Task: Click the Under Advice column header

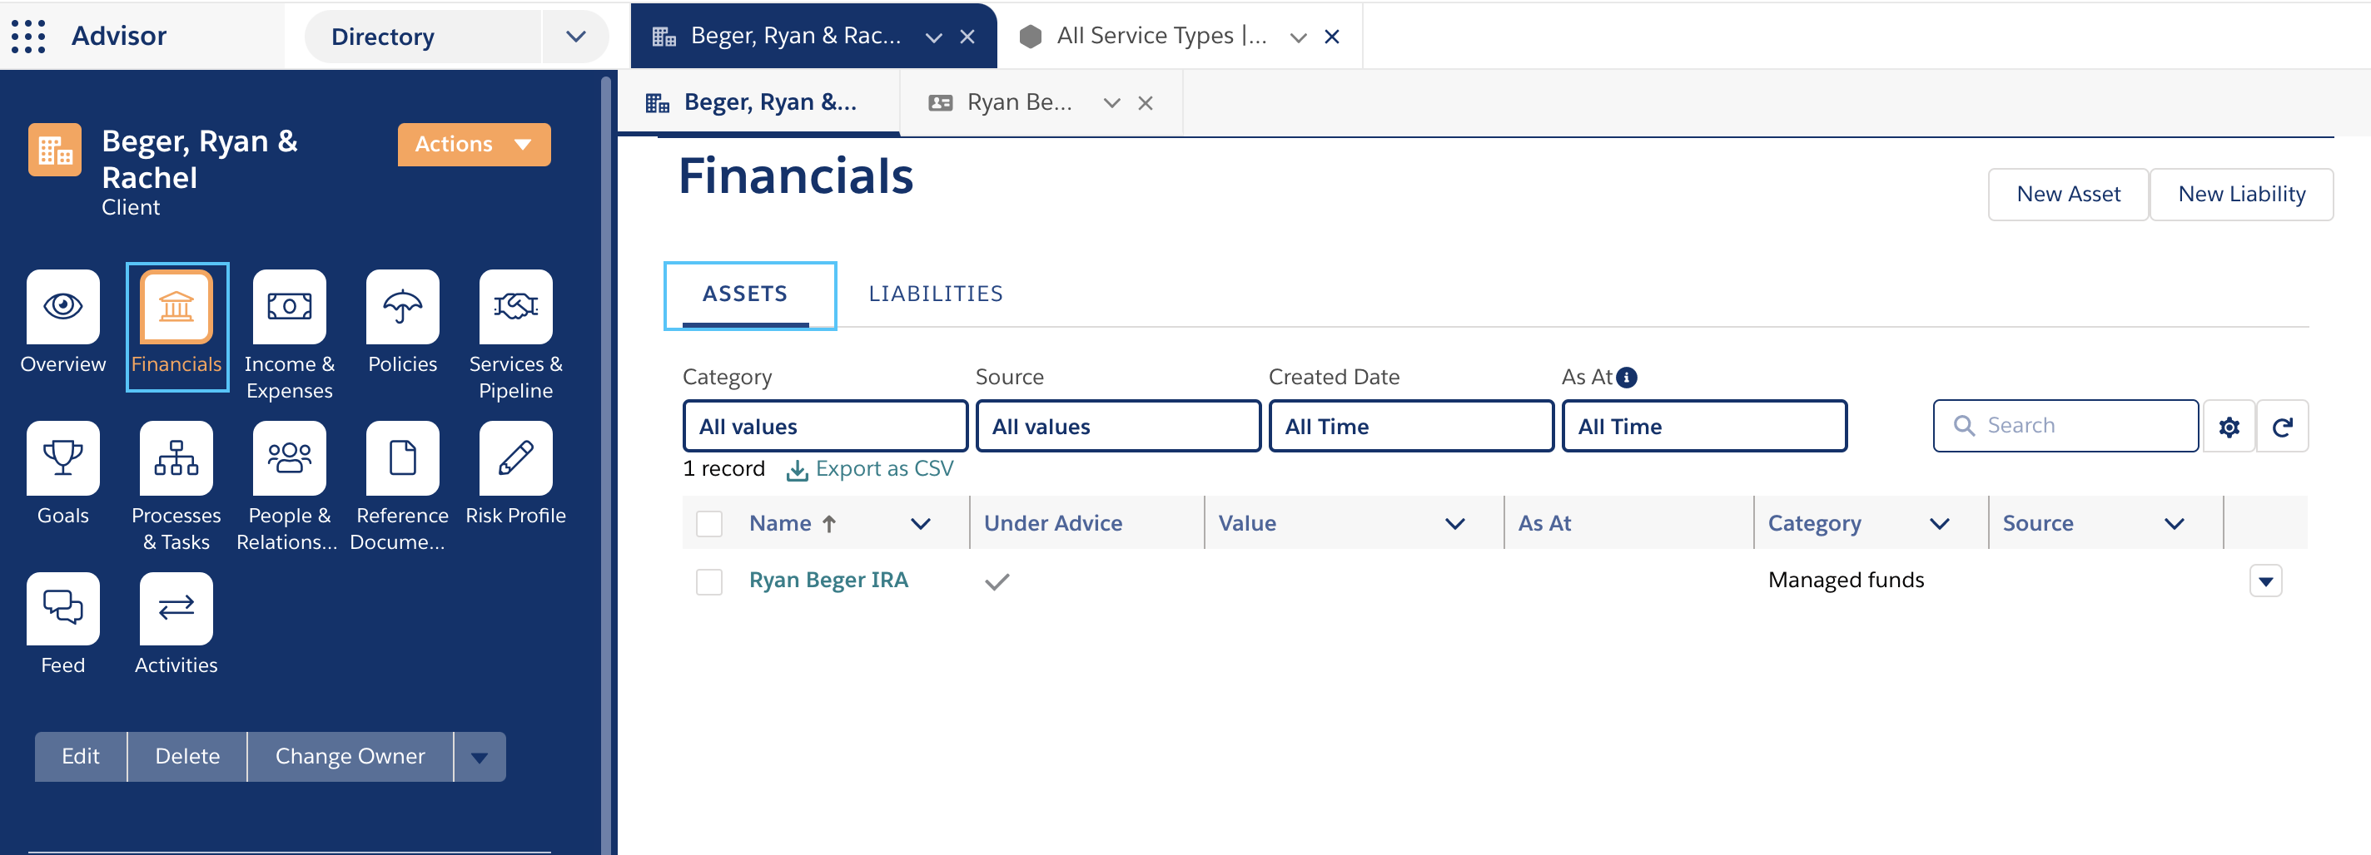Action: pyautogui.click(x=1053, y=523)
